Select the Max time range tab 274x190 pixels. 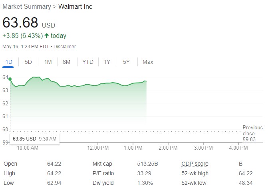point(148,62)
